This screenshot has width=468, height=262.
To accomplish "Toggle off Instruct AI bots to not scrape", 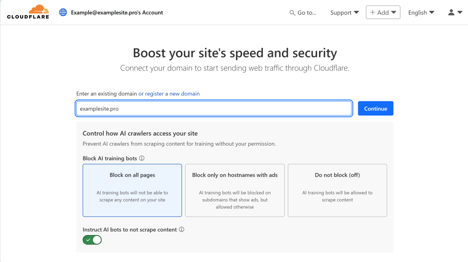I will [92, 240].
